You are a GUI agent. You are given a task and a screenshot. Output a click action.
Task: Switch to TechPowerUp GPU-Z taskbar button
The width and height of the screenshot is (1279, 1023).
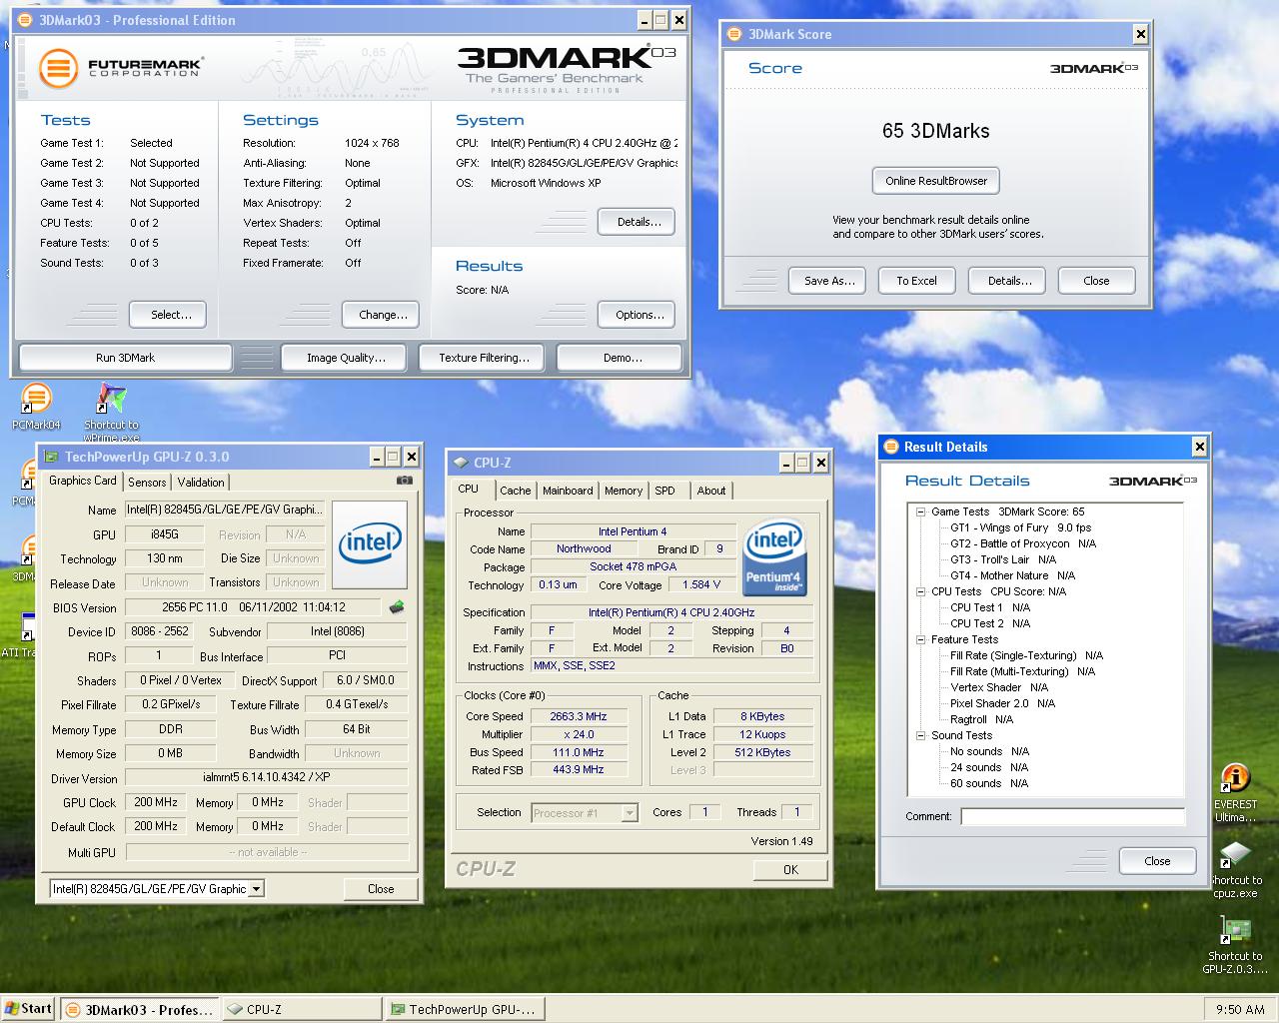(x=464, y=1009)
